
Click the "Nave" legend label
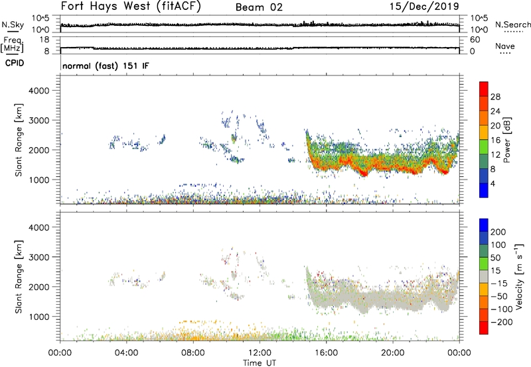click(x=505, y=46)
